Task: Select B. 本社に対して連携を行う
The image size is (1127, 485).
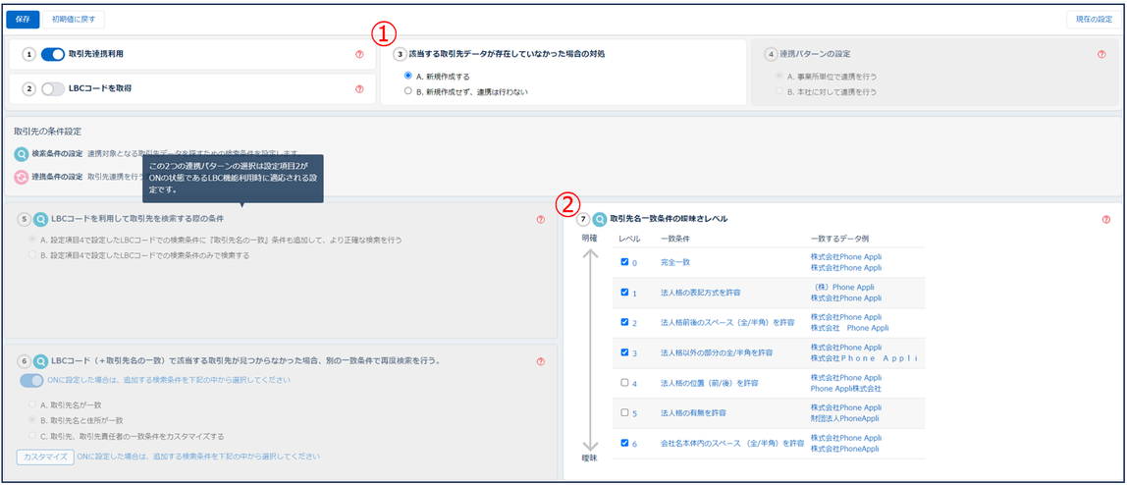Action: click(778, 91)
